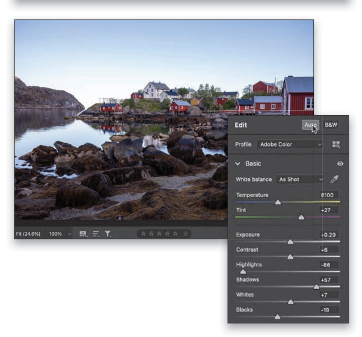Open zoom percentage dropdown next to 100%

69,234
